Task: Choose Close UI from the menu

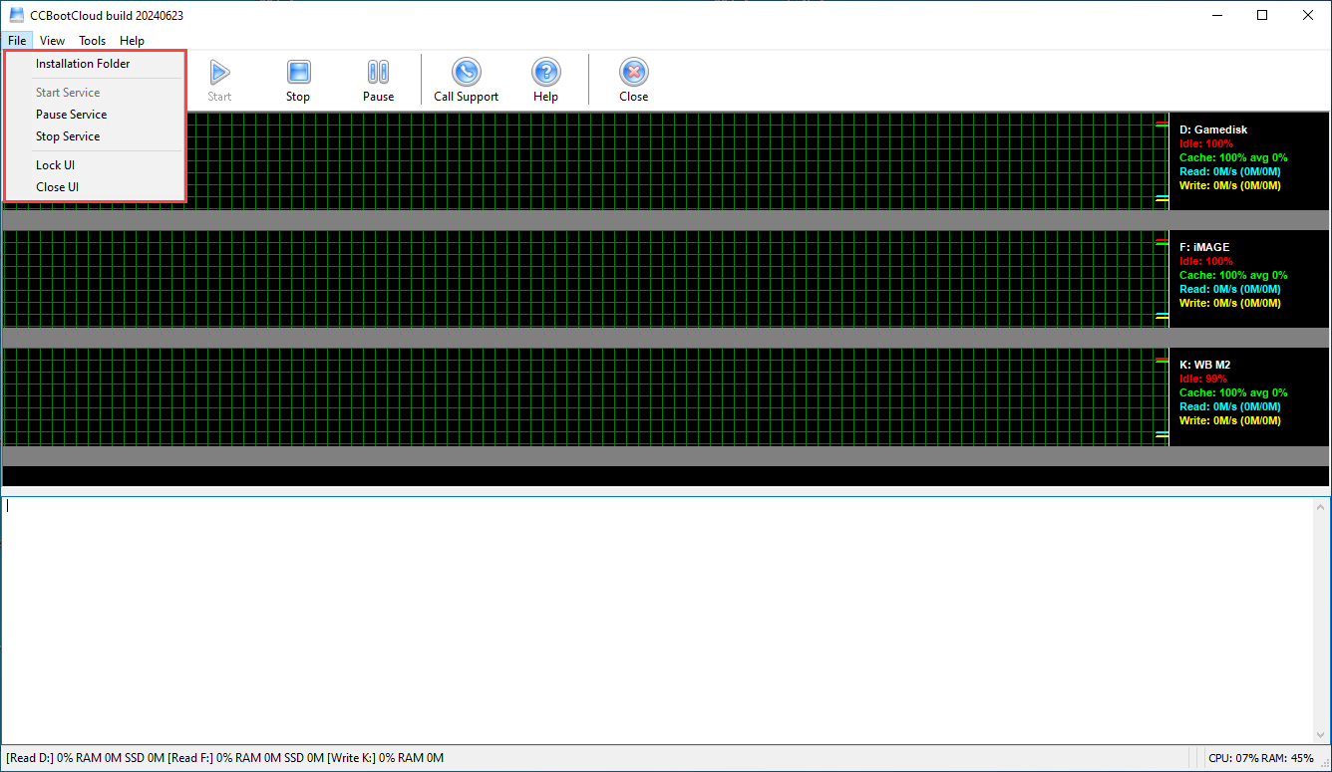Action: pos(57,187)
